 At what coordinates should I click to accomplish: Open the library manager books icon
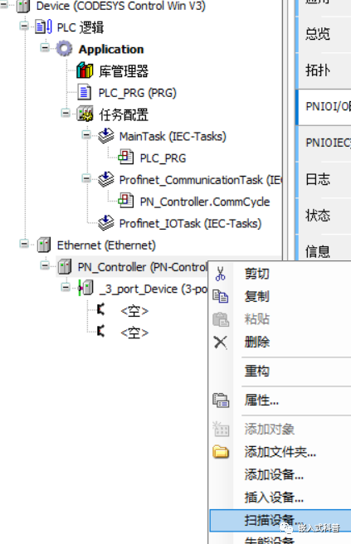[85, 70]
